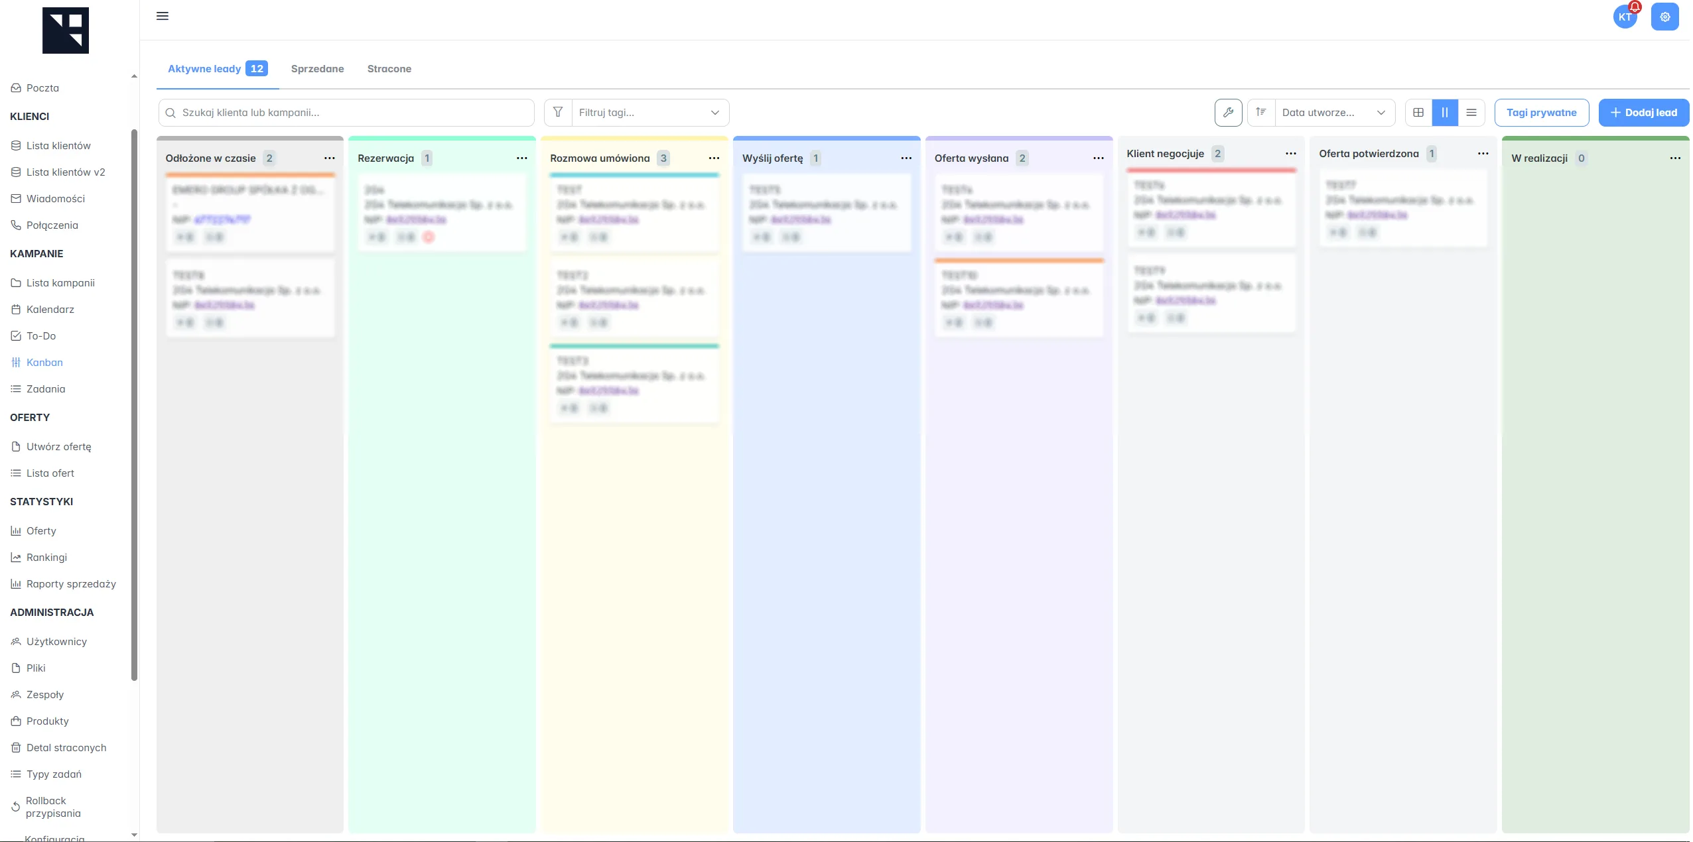Switch to list view layout

(1471, 112)
